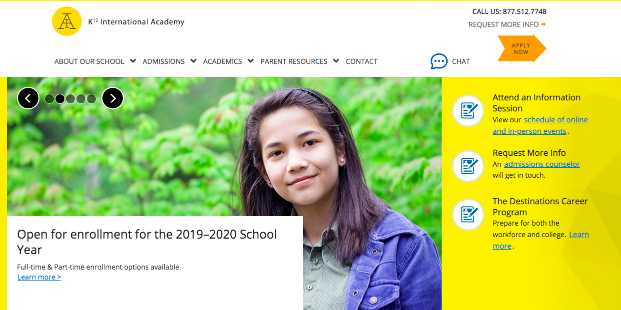Click the Information Session icon
The width and height of the screenshot is (621, 310).
(468, 110)
